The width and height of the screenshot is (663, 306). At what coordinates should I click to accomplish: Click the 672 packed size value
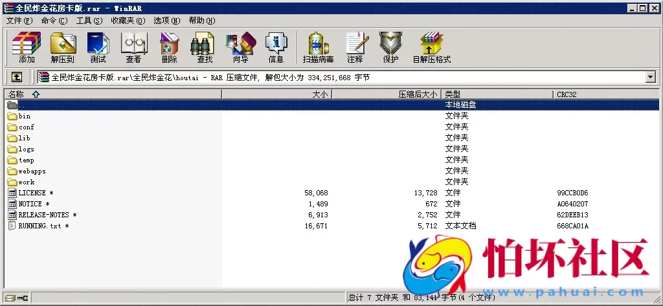pyautogui.click(x=431, y=204)
